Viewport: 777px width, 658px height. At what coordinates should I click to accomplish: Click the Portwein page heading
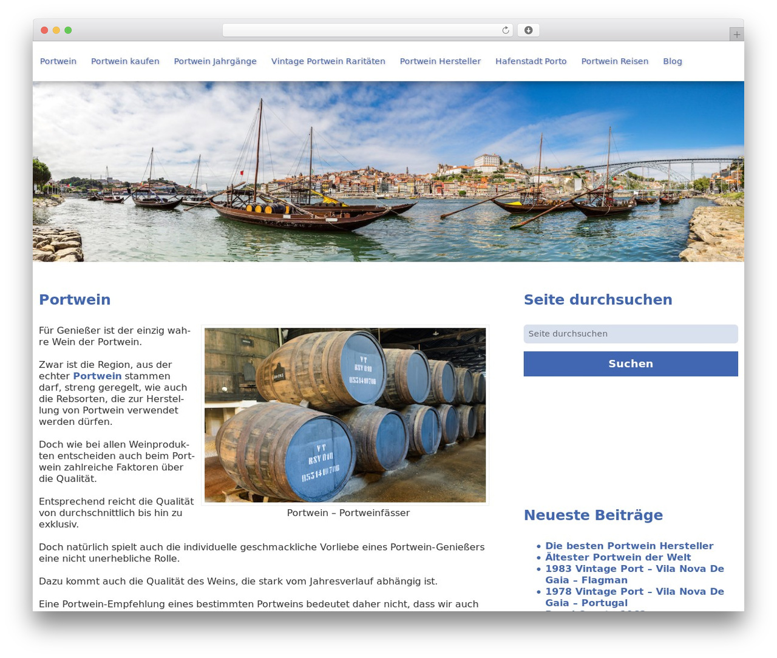pyautogui.click(x=75, y=300)
